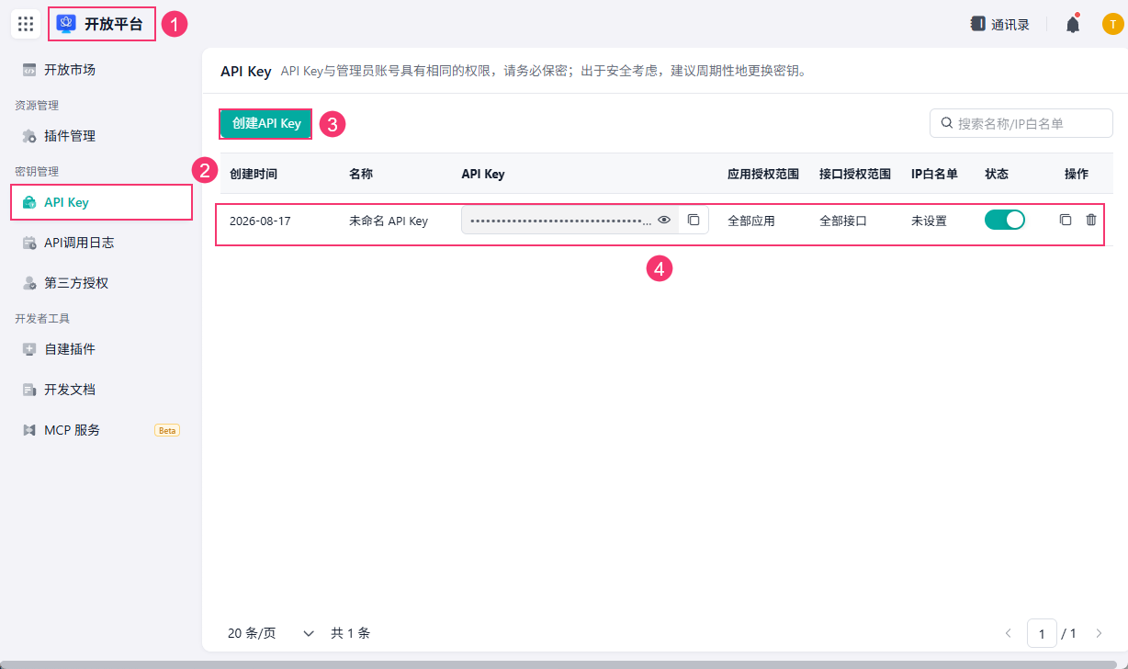The image size is (1128, 669).
Task: Click the 操作 column header
Action: point(1077,174)
